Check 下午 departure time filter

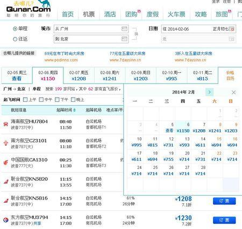(57, 100)
